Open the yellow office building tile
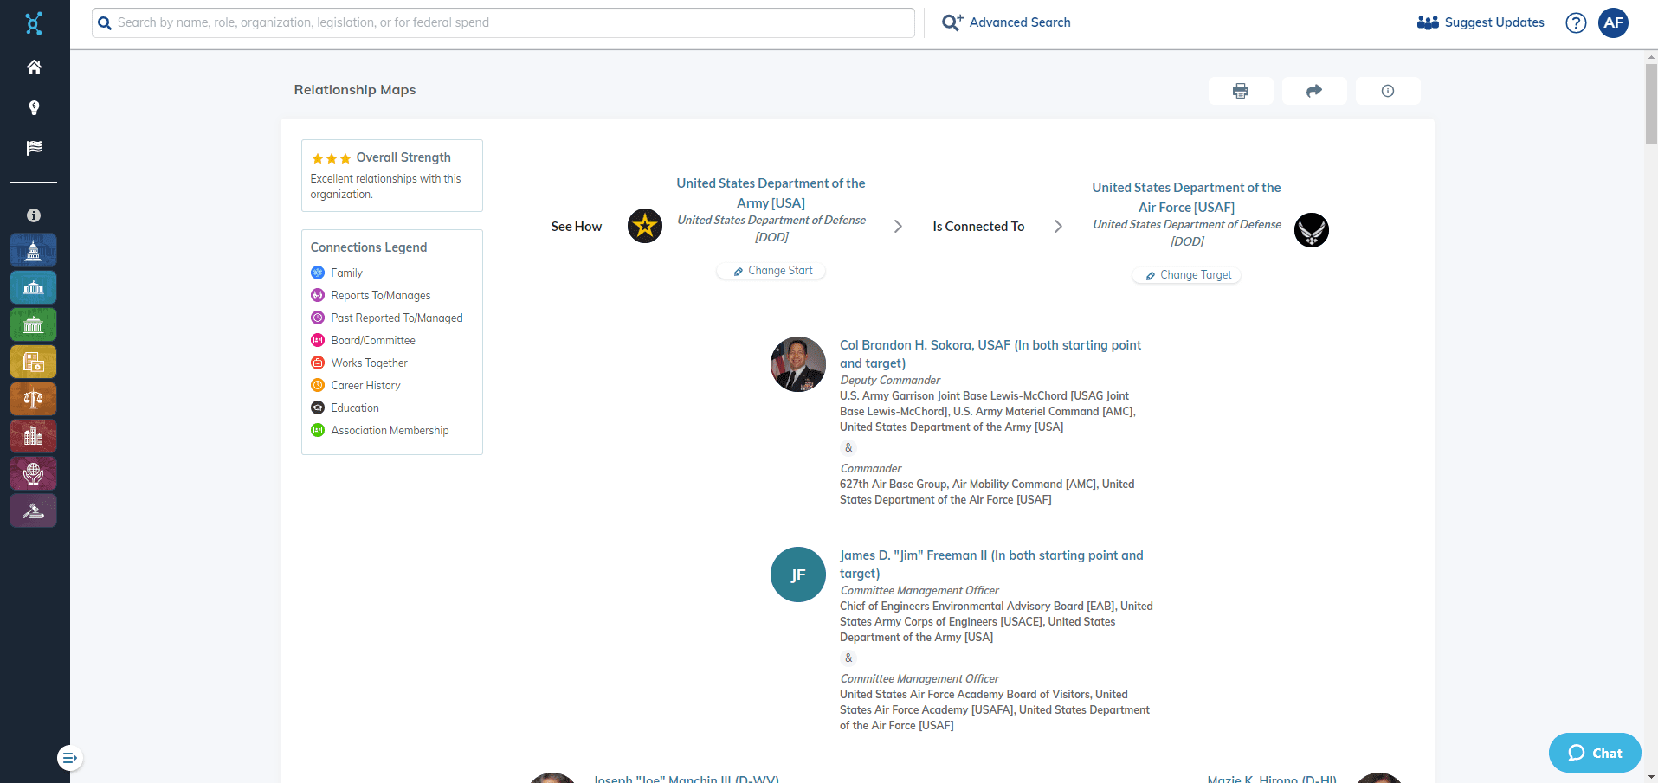The width and height of the screenshot is (1658, 783). (34, 362)
